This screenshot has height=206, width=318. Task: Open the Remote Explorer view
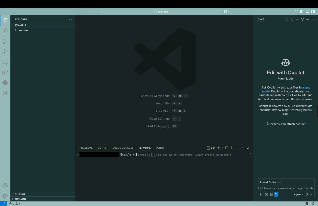(x=5, y=62)
